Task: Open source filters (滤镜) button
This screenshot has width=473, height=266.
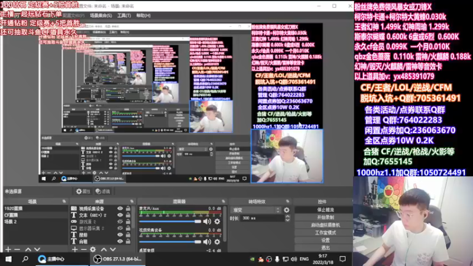Action: tap(102, 191)
